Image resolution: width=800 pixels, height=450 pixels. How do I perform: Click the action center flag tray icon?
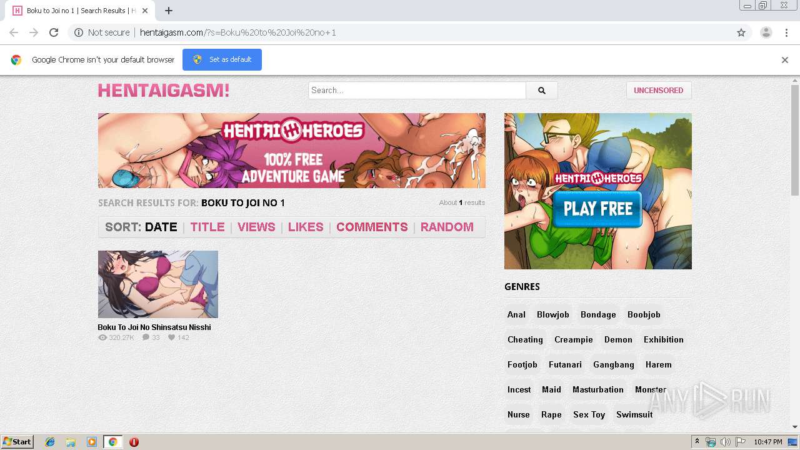point(741,442)
